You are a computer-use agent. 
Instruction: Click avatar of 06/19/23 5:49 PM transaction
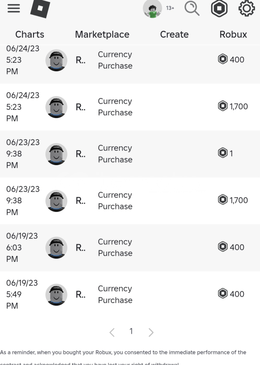click(x=56, y=294)
